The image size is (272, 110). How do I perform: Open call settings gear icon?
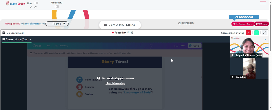pyautogui.click(x=4, y=33)
